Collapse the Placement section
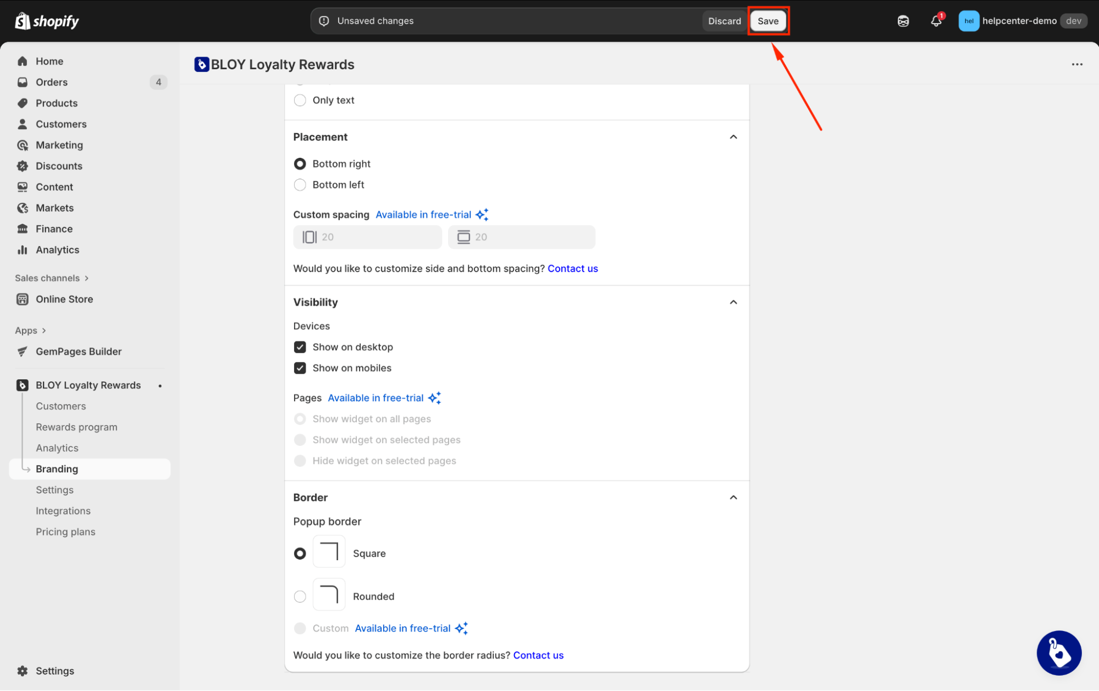This screenshot has width=1099, height=691. (x=733, y=137)
